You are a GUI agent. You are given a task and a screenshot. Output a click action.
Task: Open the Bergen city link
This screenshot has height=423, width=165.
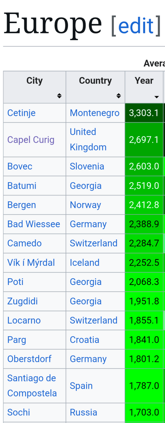[x=21, y=205]
